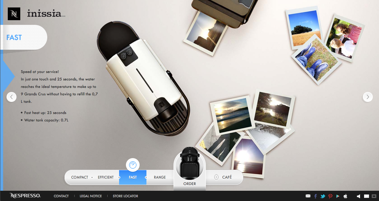Image resolution: width=379 pixels, height=201 pixels.
Task: Select the EFFICIENT tab
Action: [106, 177]
